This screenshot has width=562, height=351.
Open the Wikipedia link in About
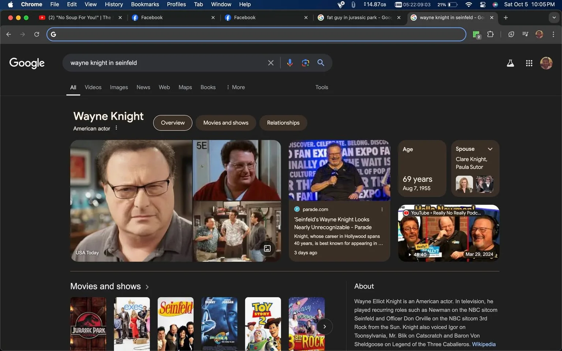(484, 344)
